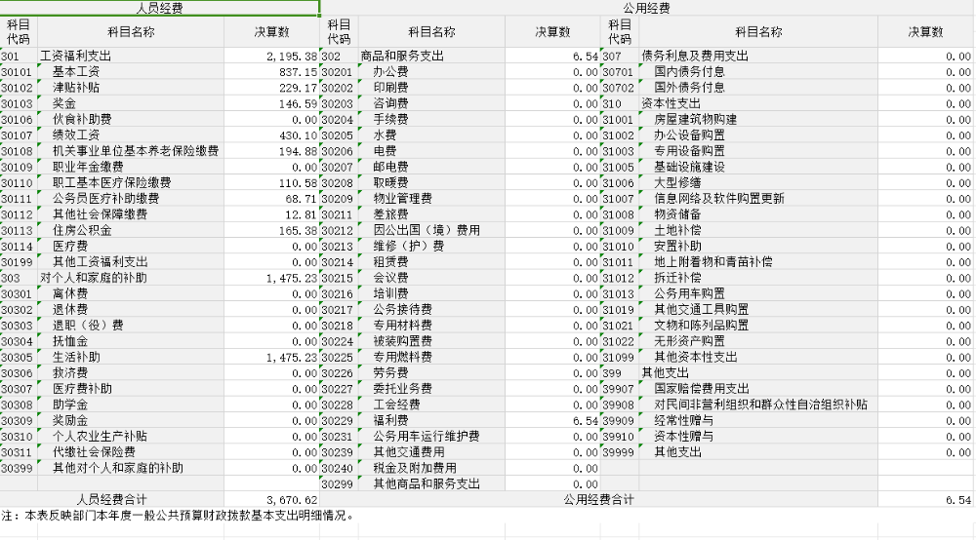Click the 公用经费 header cell
The image size is (976, 540).
[x=646, y=8]
